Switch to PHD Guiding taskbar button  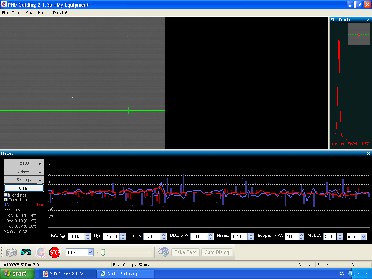pyautogui.click(x=68, y=274)
